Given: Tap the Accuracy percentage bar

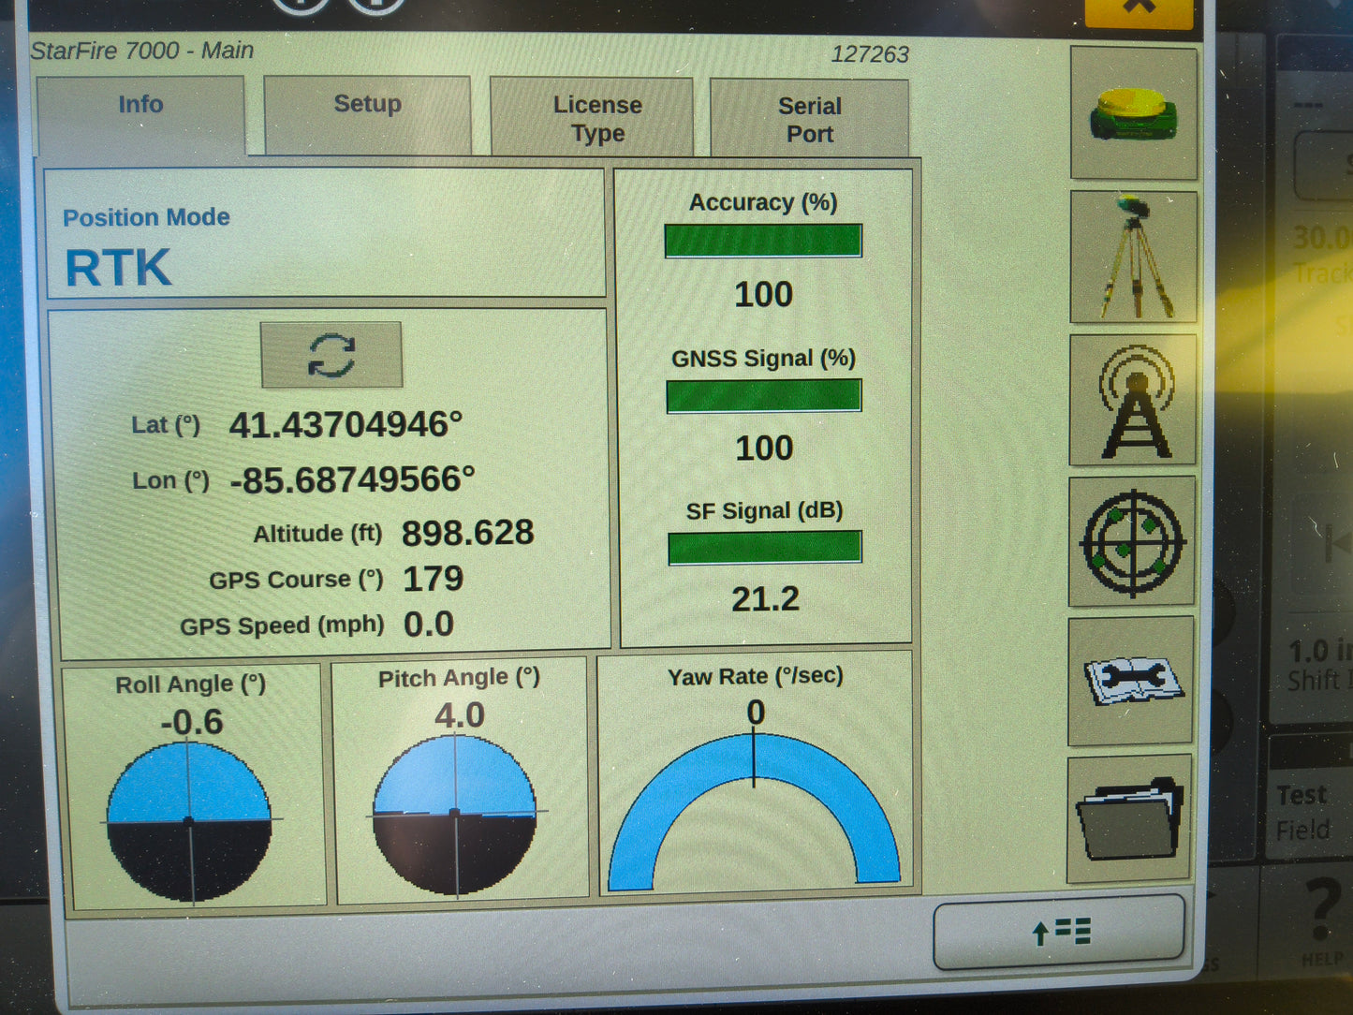Looking at the screenshot, I should click(763, 240).
